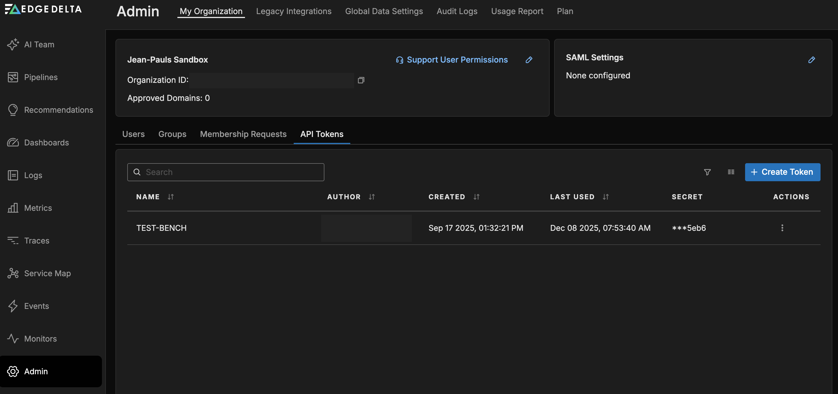This screenshot has width=838, height=394.
Task: Select the Pipelines sidebar icon
Action: click(x=13, y=77)
